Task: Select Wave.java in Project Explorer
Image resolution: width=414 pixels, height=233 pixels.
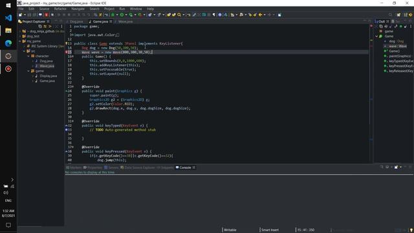Action: click(x=47, y=66)
